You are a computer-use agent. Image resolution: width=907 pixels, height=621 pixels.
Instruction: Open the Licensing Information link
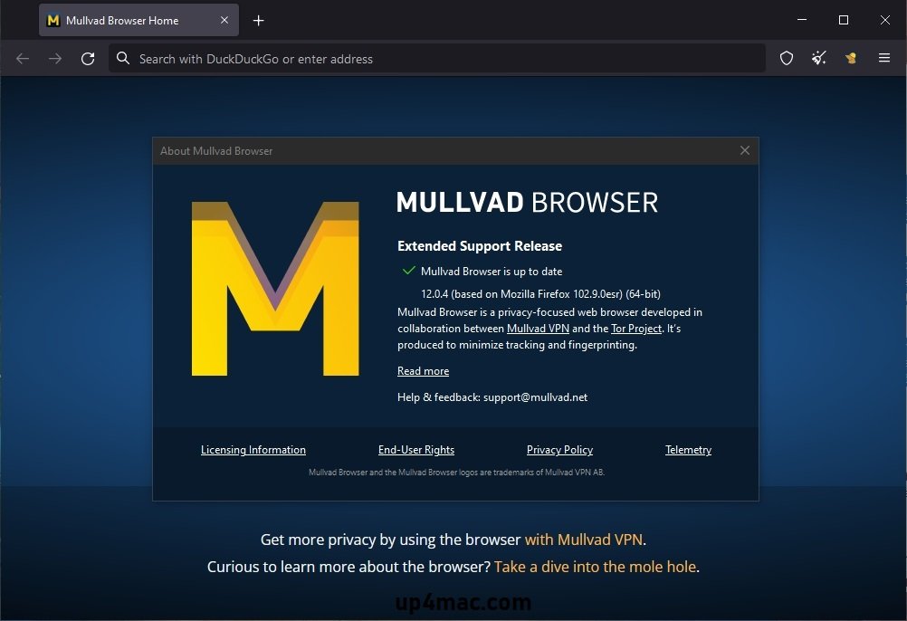pyautogui.click(x=253, y=450)
